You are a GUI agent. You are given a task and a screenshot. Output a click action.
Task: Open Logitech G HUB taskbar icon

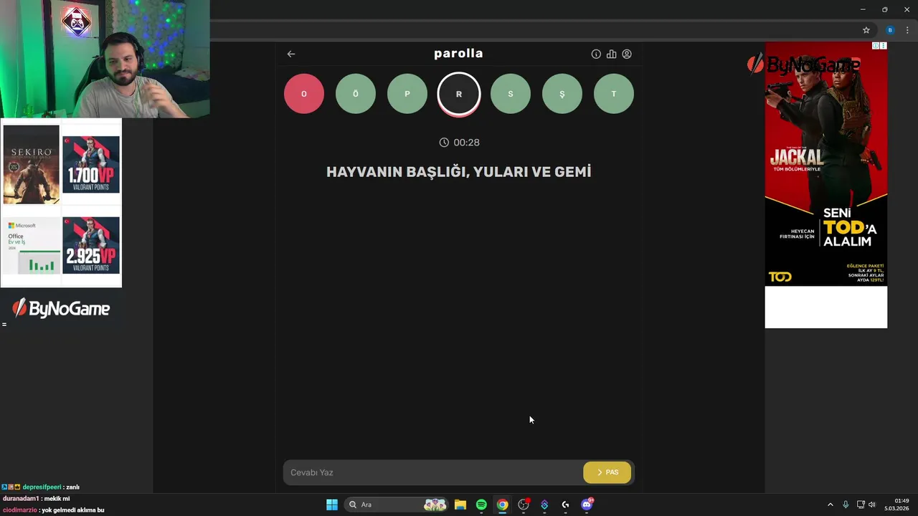pos(566,505)
